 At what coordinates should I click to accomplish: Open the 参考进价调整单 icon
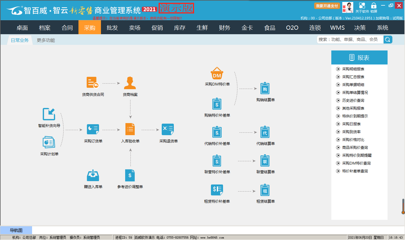coord(130,176)
